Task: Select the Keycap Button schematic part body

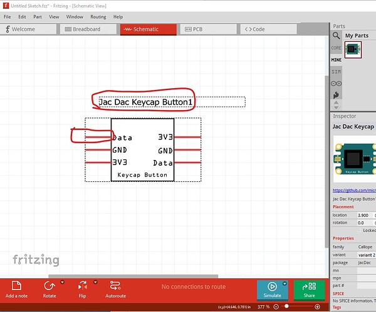Action: point(142,150)
